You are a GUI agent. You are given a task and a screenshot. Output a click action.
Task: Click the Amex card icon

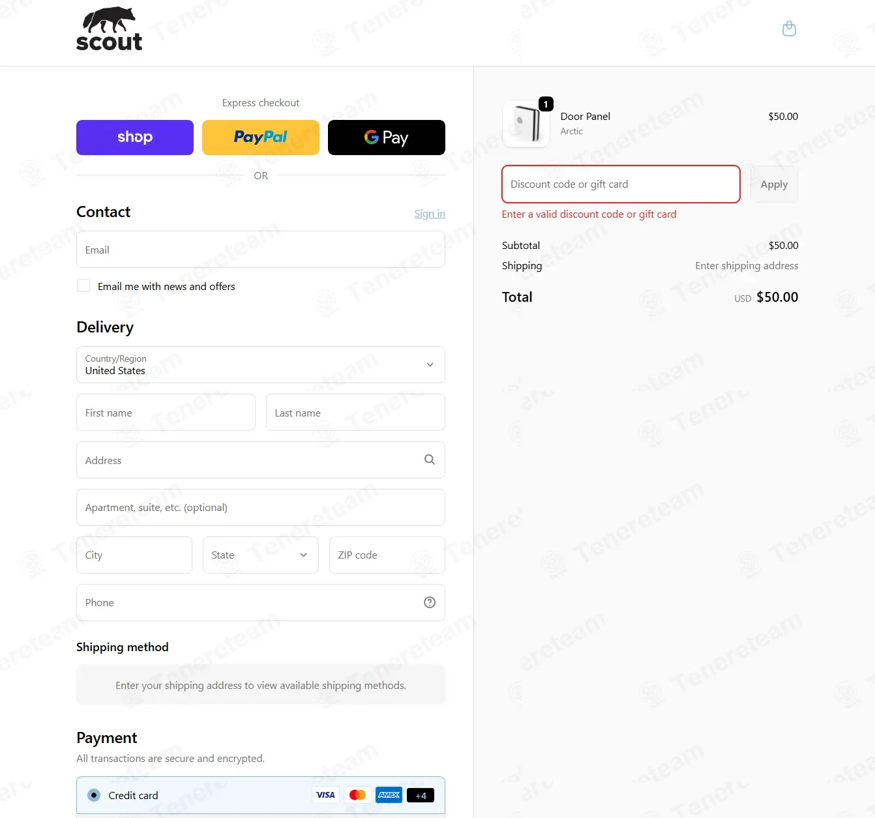click(x=389, y=795)
